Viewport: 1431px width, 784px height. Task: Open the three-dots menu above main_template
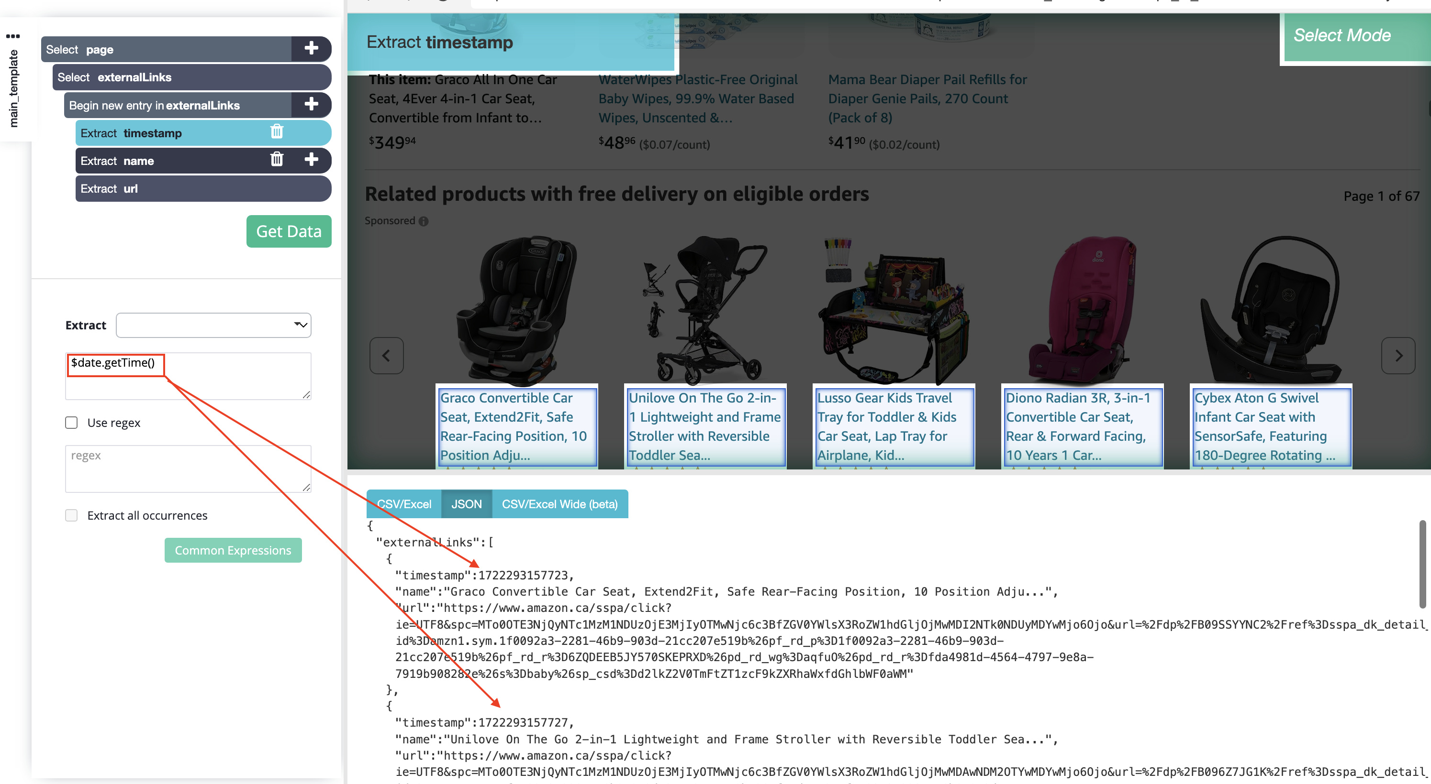click(13, 36)
